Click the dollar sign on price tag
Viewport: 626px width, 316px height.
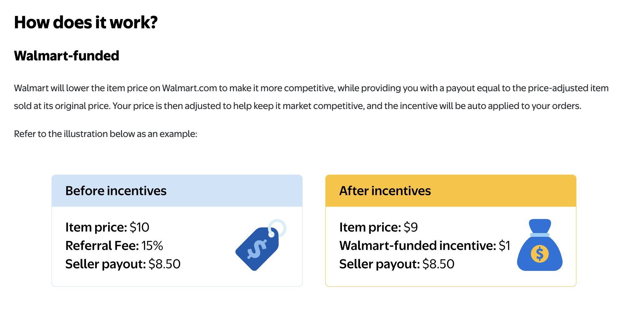[257, 249]
